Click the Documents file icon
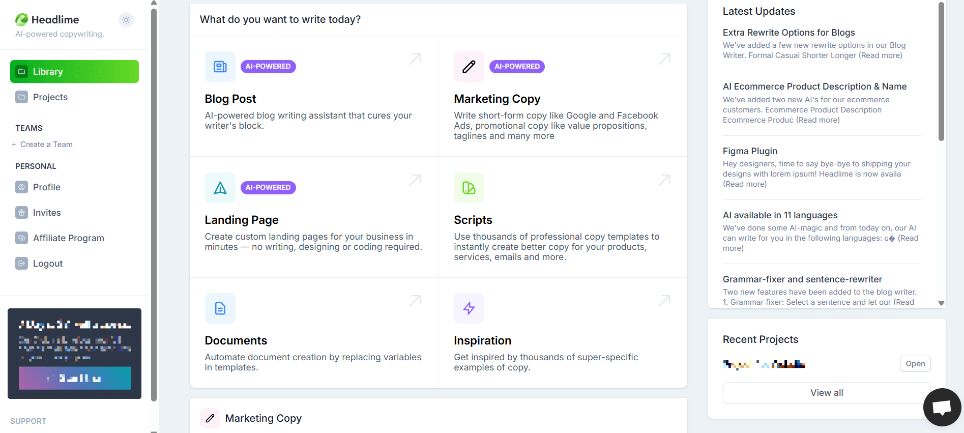Image resolution: width=964 pixels, height=433 pixels. [x=220, y=308]
